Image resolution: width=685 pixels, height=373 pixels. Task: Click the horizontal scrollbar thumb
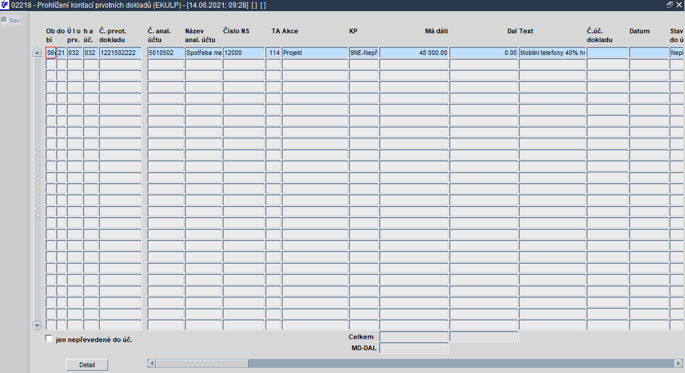pyautogui.click(x=202, y=364)
